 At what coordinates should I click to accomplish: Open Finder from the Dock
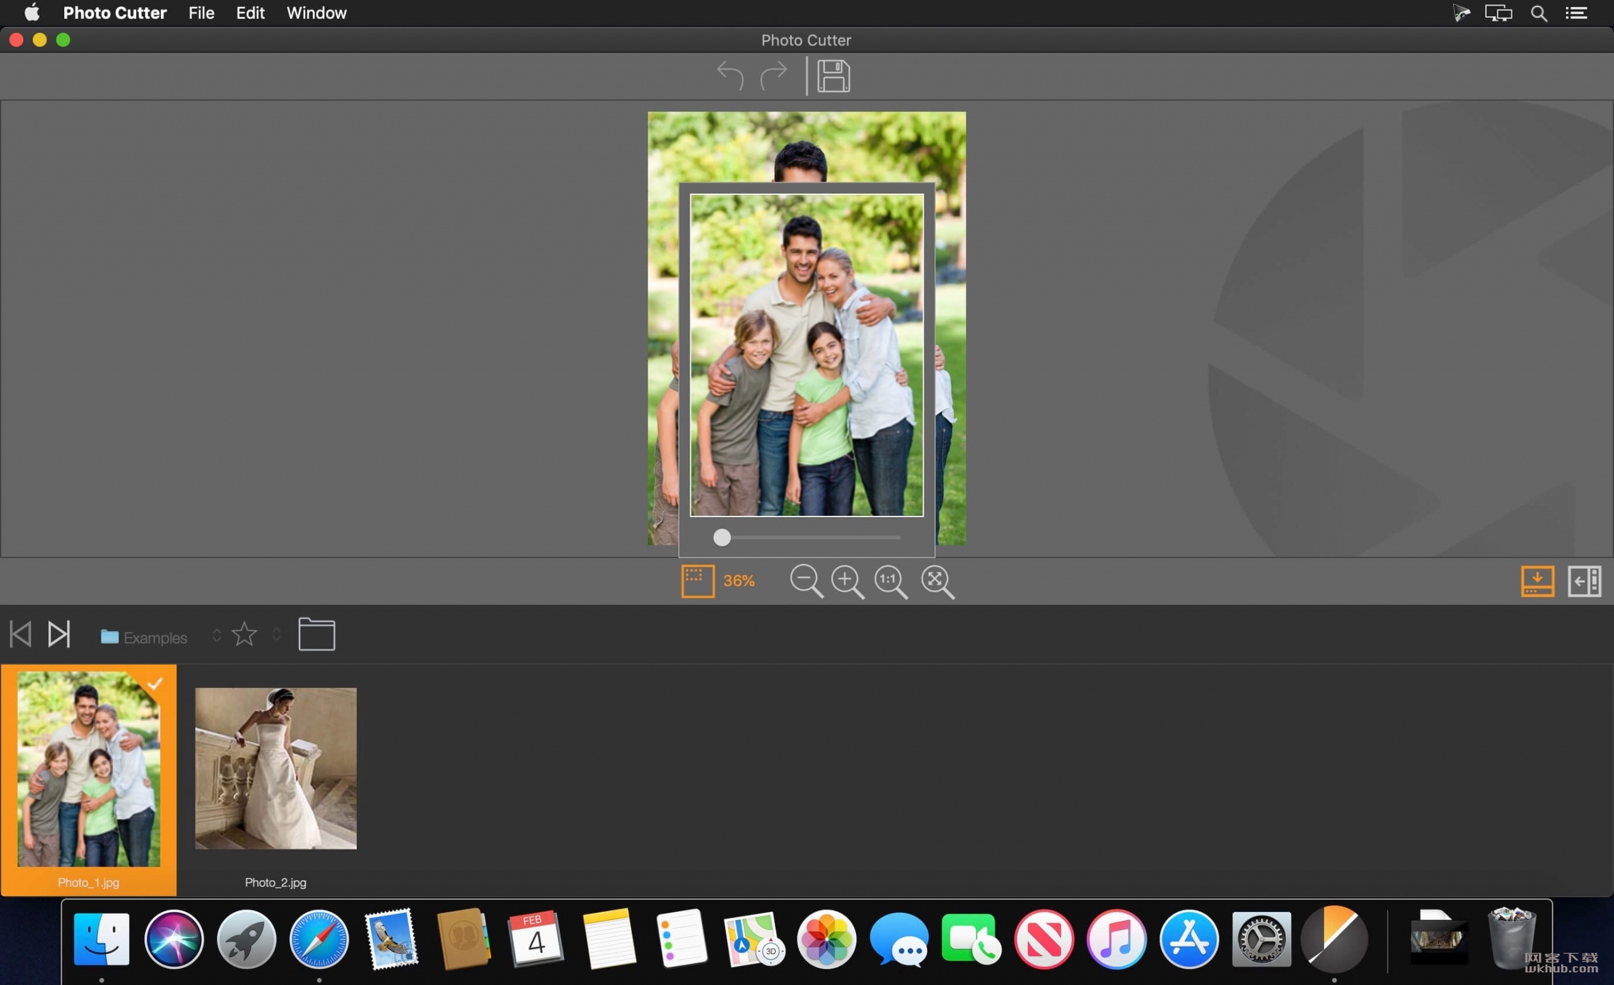(102, 939)
